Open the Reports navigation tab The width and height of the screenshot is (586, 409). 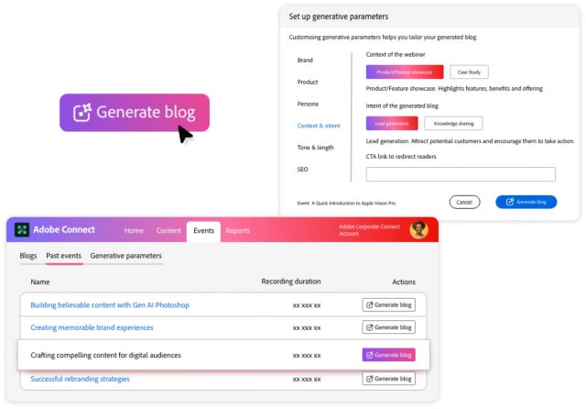click(237, 231)
